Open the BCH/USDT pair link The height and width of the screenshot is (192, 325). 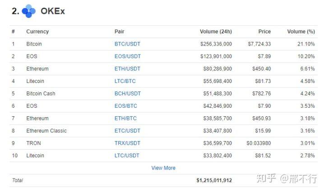point(127,93)
